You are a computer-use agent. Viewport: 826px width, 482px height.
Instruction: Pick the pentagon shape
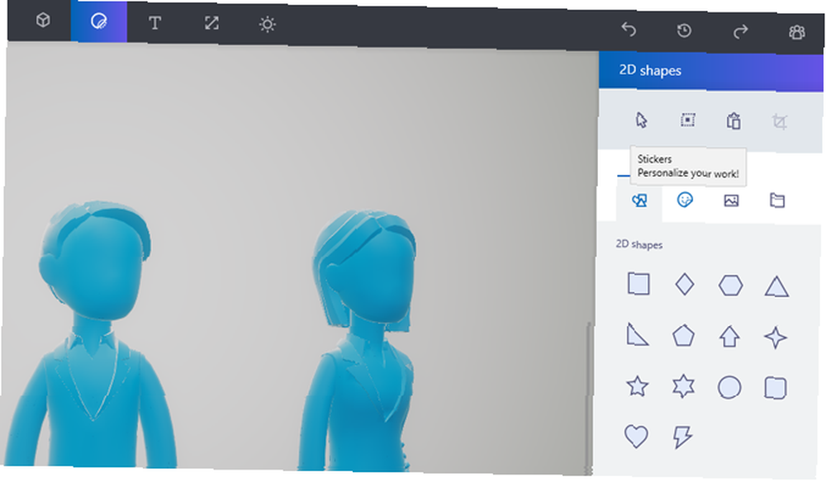[x=683, y=336]
